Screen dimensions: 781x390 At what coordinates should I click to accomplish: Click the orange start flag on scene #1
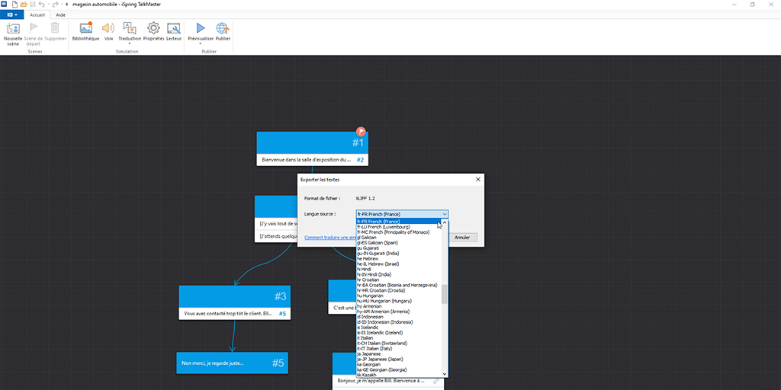(x=361, y=132)
